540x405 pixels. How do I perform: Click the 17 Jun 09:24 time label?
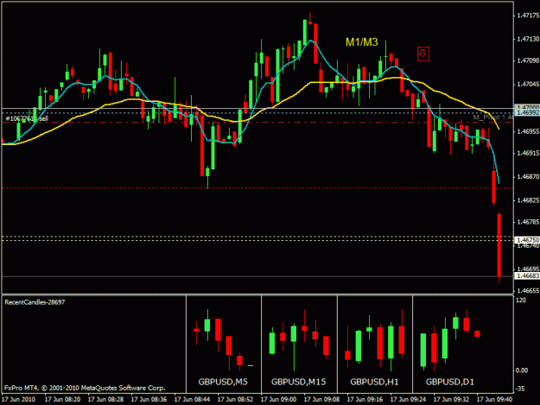[x=408, y=400]
